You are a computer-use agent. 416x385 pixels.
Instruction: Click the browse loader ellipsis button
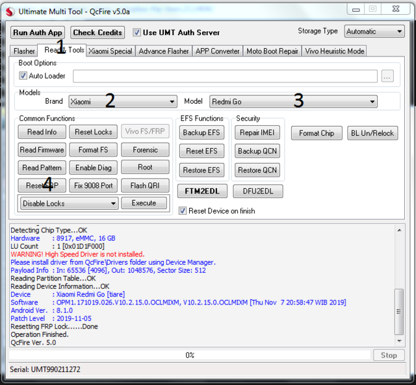click(387, 77)
